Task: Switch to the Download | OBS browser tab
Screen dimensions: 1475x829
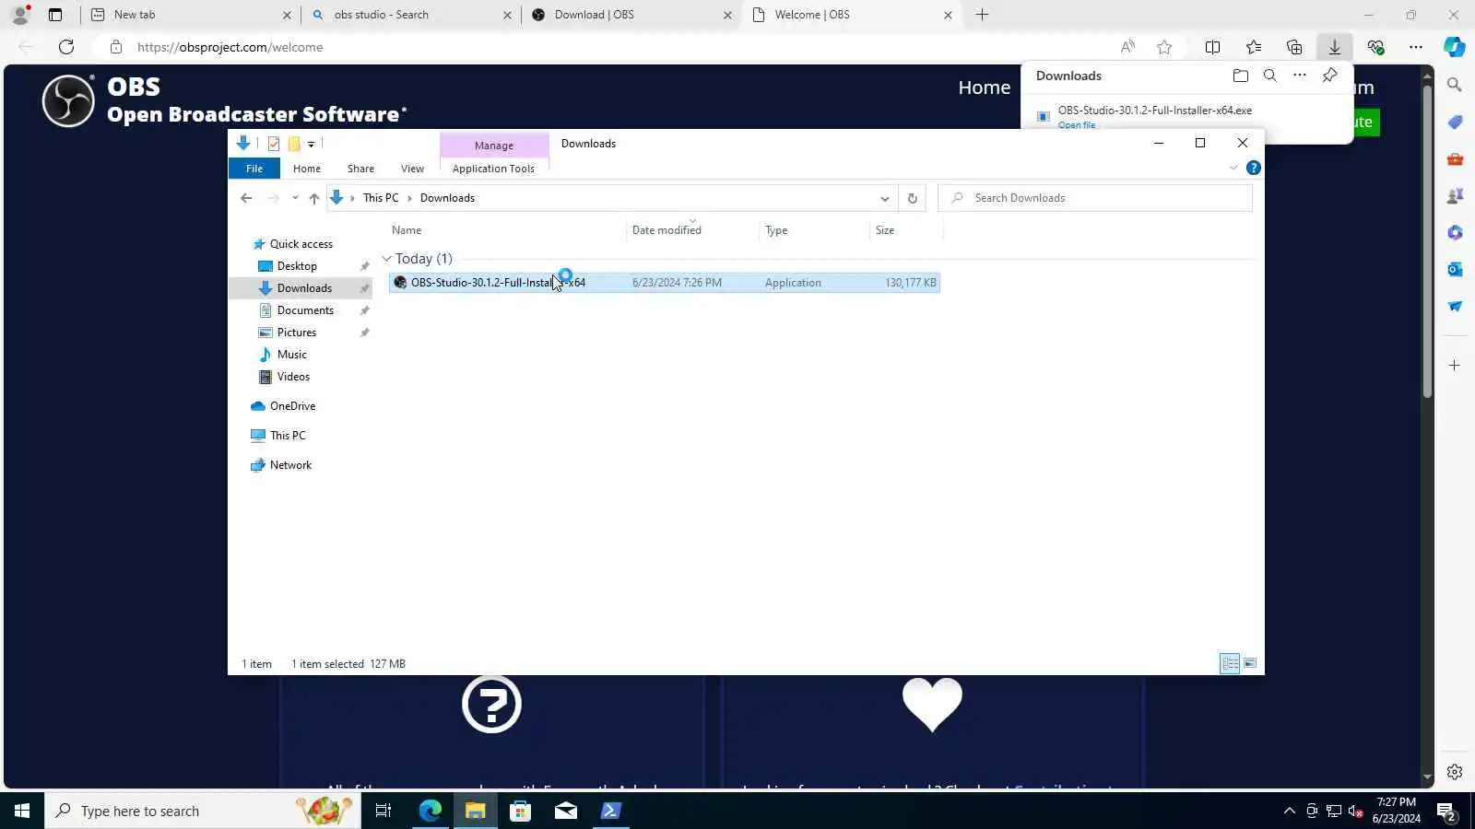Action: 631,15
